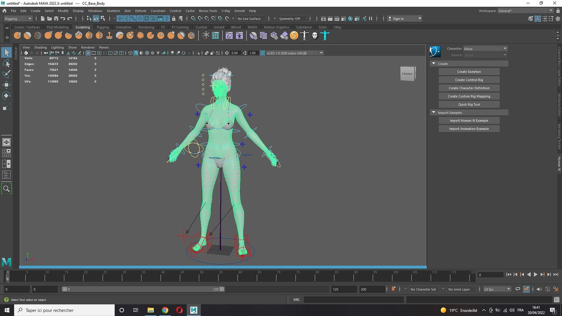This screenshot has width=562, height=316.
Task: Collapse the Import Samples section
Action: pos(434,112)
